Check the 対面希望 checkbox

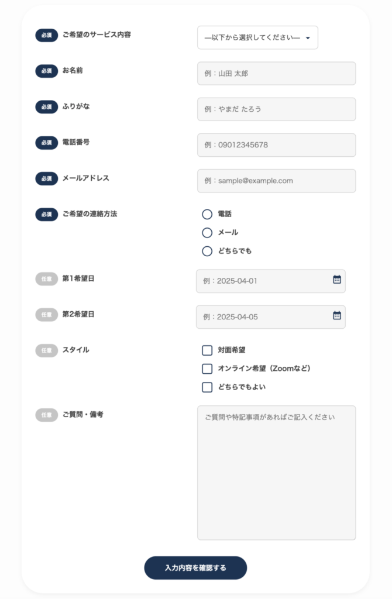207,350
